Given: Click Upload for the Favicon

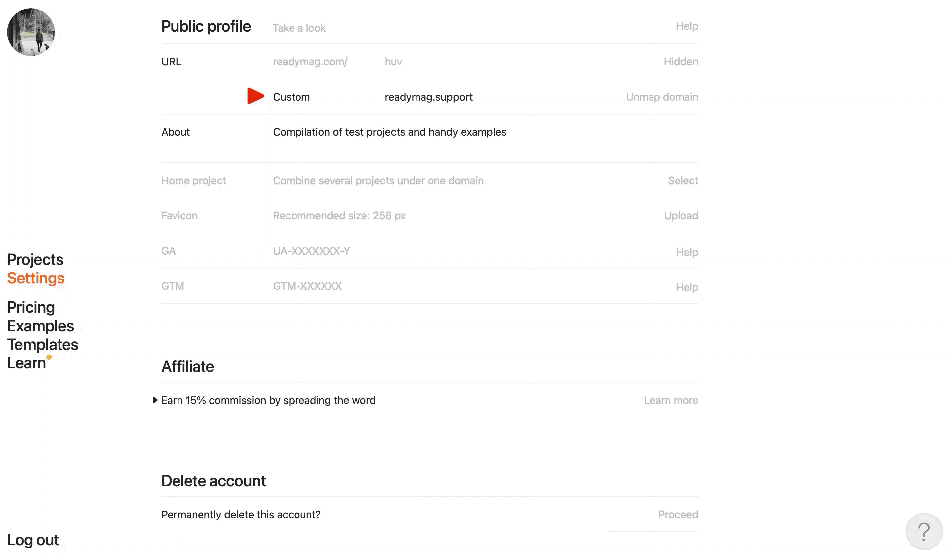Looking at the screenshot, I should tap(680, 216).
